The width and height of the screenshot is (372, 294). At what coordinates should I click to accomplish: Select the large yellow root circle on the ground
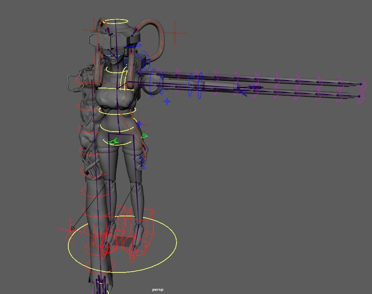pyautogui.click(x=122, y=265)
